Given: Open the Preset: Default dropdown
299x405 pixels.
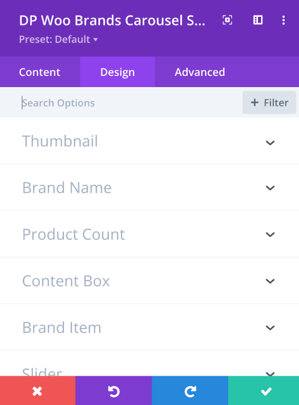Looking at the screenshot, I should pyautogui.click(x=58, y=40).
